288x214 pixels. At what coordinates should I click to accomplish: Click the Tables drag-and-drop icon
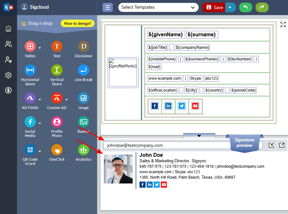pyautogui.click(x=30, y=47)
